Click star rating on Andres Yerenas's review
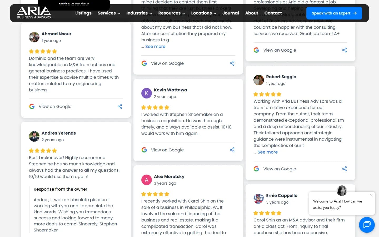 pos(43,151)
